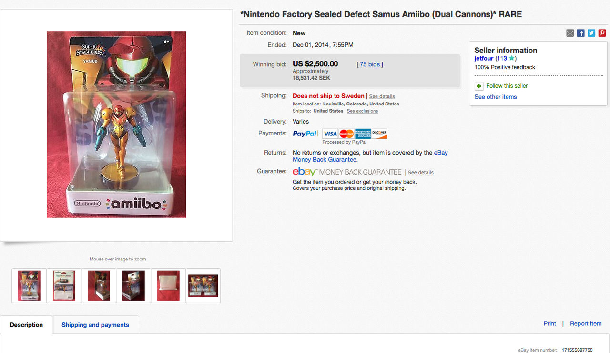Pin listing with Pinterest icon
This screenshot has height=353, width=610.
point(602,33)
